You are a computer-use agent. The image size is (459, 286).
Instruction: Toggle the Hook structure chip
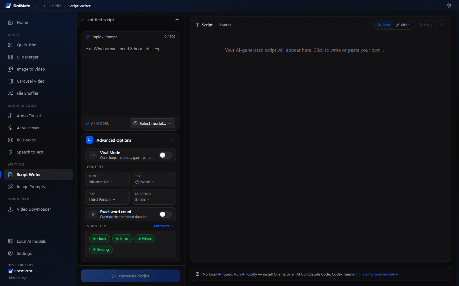[x=100, y=239]
